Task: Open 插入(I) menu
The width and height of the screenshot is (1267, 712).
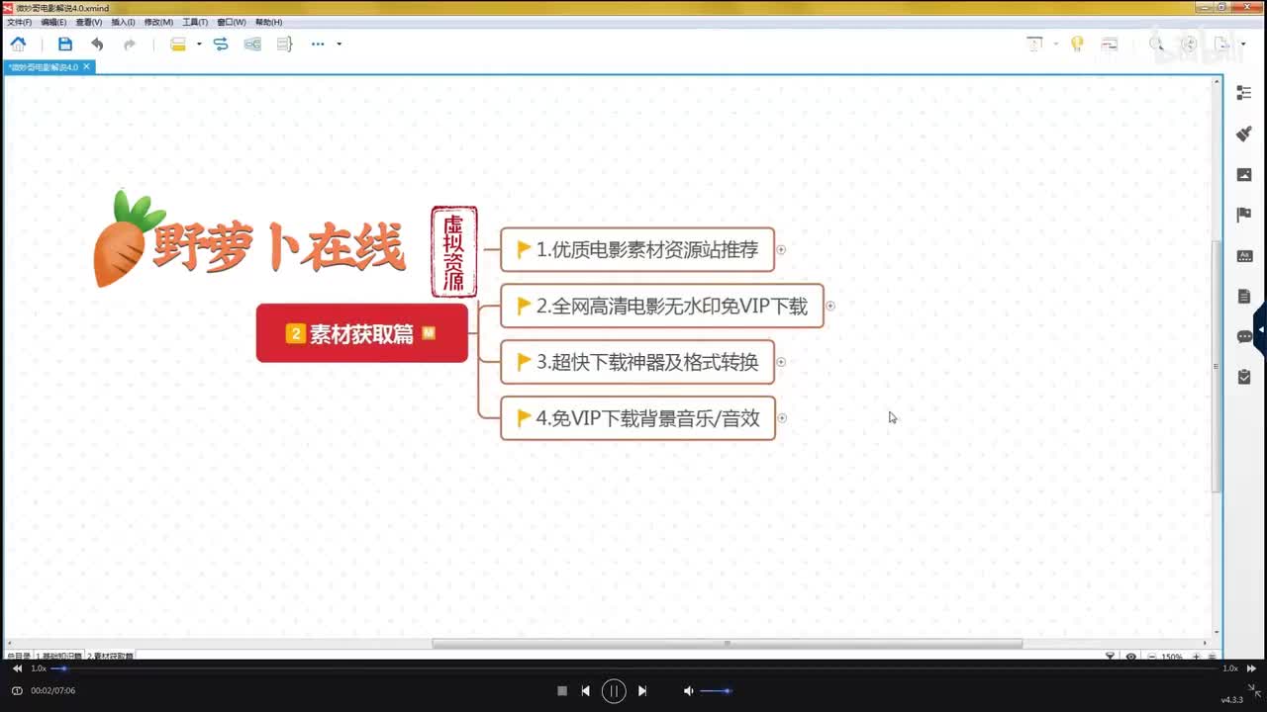Action: [123, 22]
